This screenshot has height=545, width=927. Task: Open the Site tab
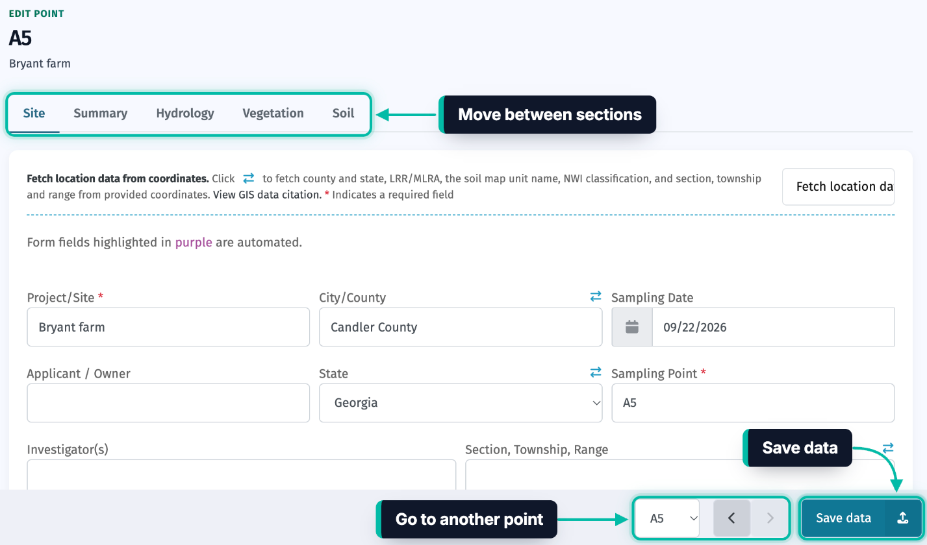[34, 114]
